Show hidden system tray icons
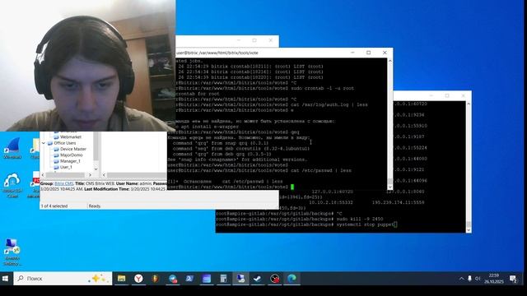The image size is (527, 296). [x=461, y=279]
